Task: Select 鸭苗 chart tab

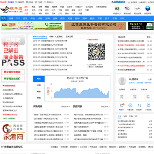Action: click(39, 79)
